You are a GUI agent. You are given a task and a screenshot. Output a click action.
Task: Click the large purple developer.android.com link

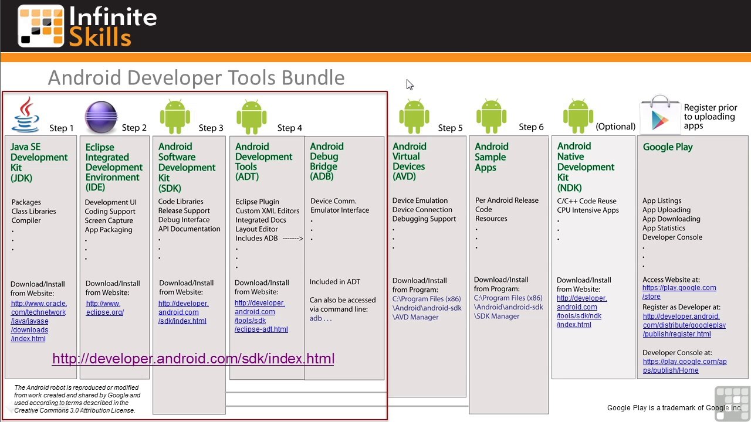coord(193,359)
